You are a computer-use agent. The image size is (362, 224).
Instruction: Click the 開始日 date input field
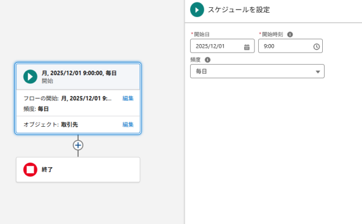coord(222,46)
